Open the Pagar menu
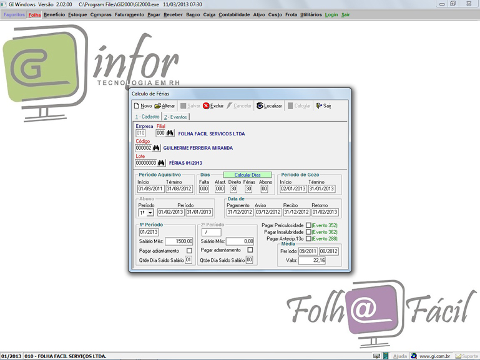Viewport: 480px width, 360px height. click(154, 15)
